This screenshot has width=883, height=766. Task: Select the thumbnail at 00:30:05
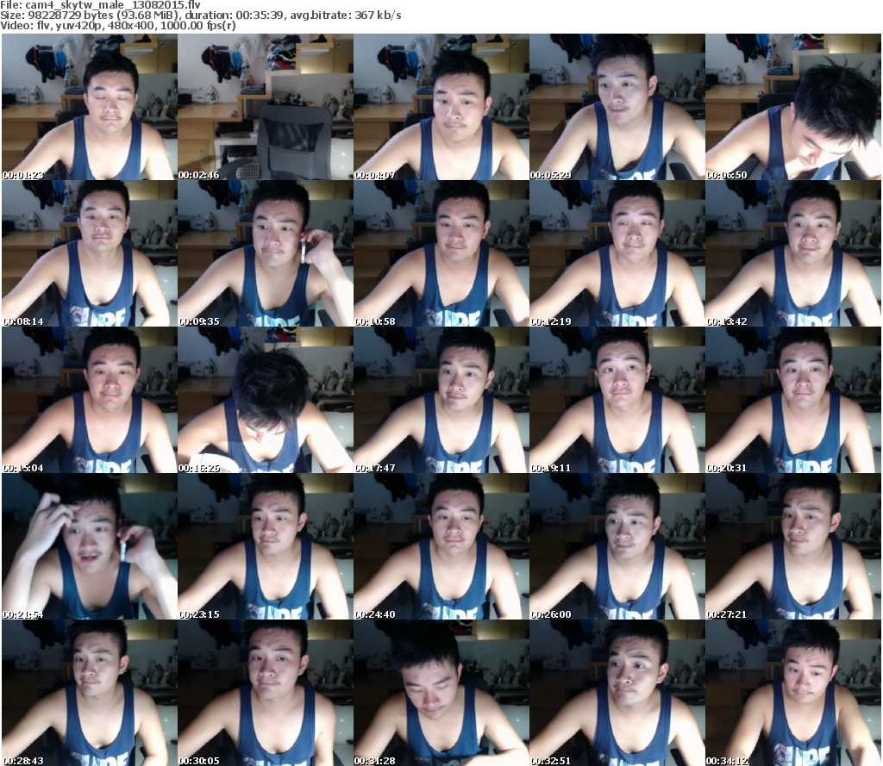point(266,692)
